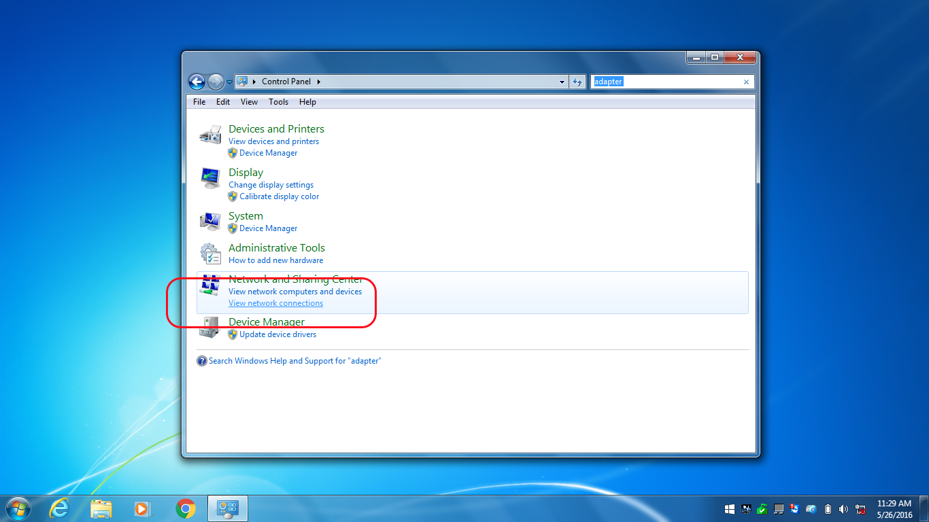Image resolution: width=929 pixels, height=522 pixels.
Task: Open Network and Sharing Center heading
Action: 296,279
